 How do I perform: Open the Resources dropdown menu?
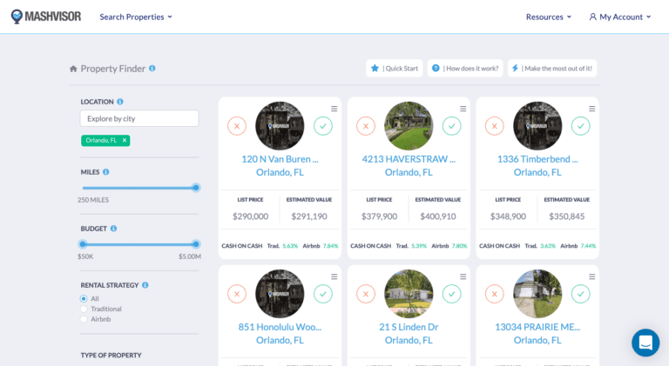click(549, 17)
